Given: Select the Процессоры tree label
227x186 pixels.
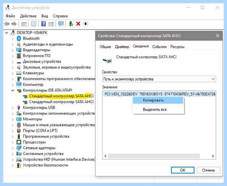Looking at the screenshot, I should tap(34, 142).
